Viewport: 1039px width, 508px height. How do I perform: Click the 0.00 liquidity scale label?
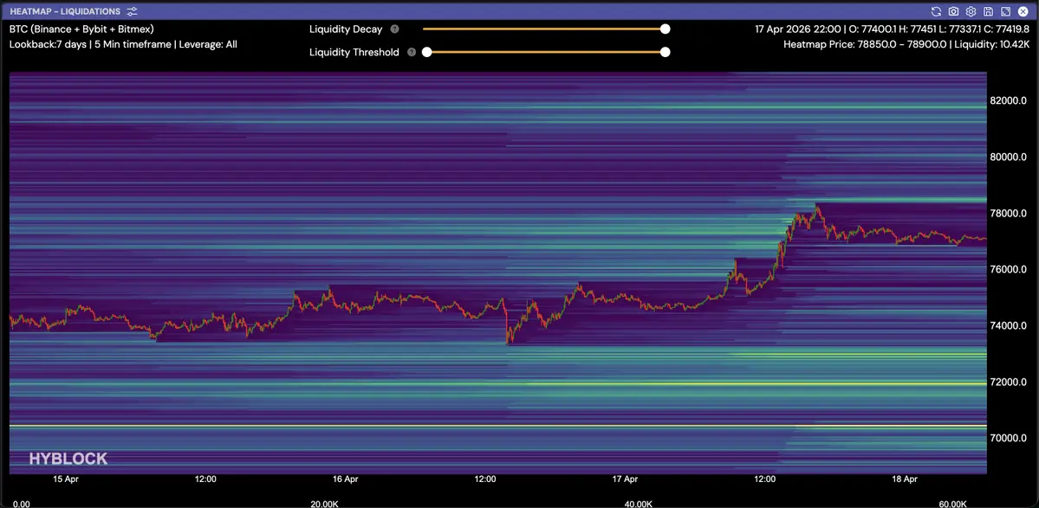click(21, 504)
